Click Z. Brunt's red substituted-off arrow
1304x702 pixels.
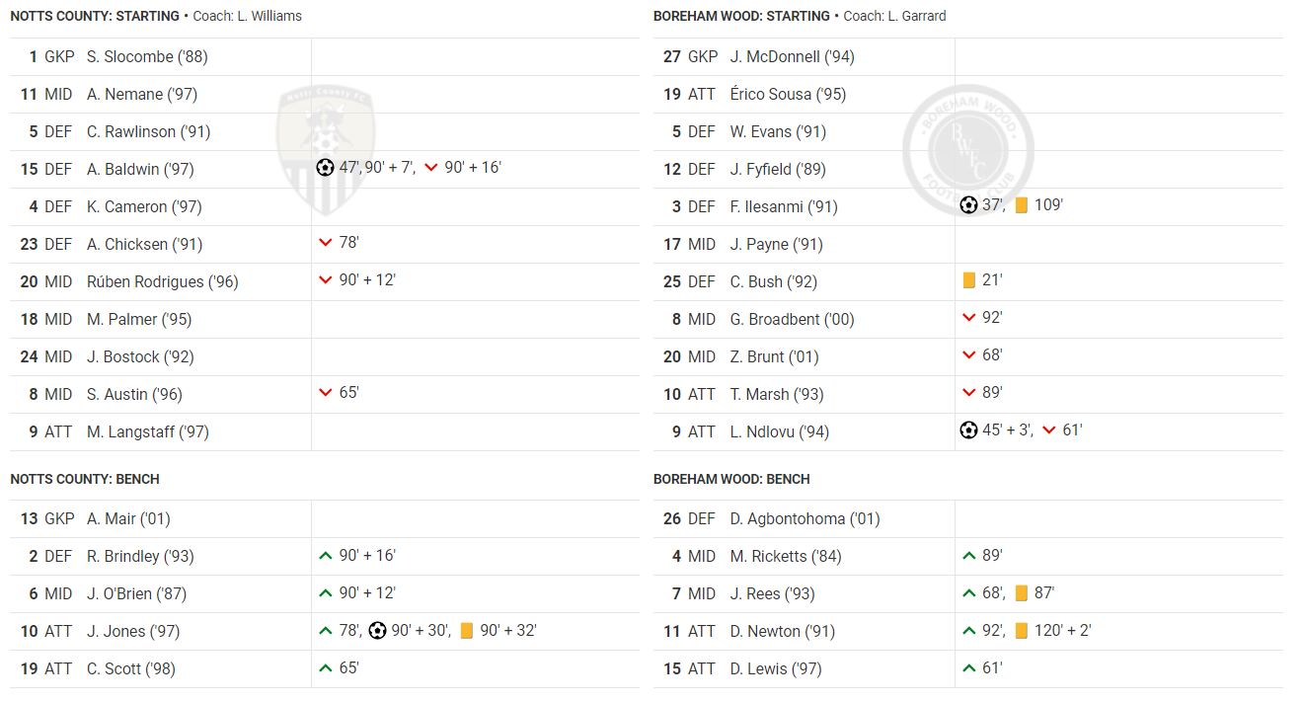tap(969, 355)
